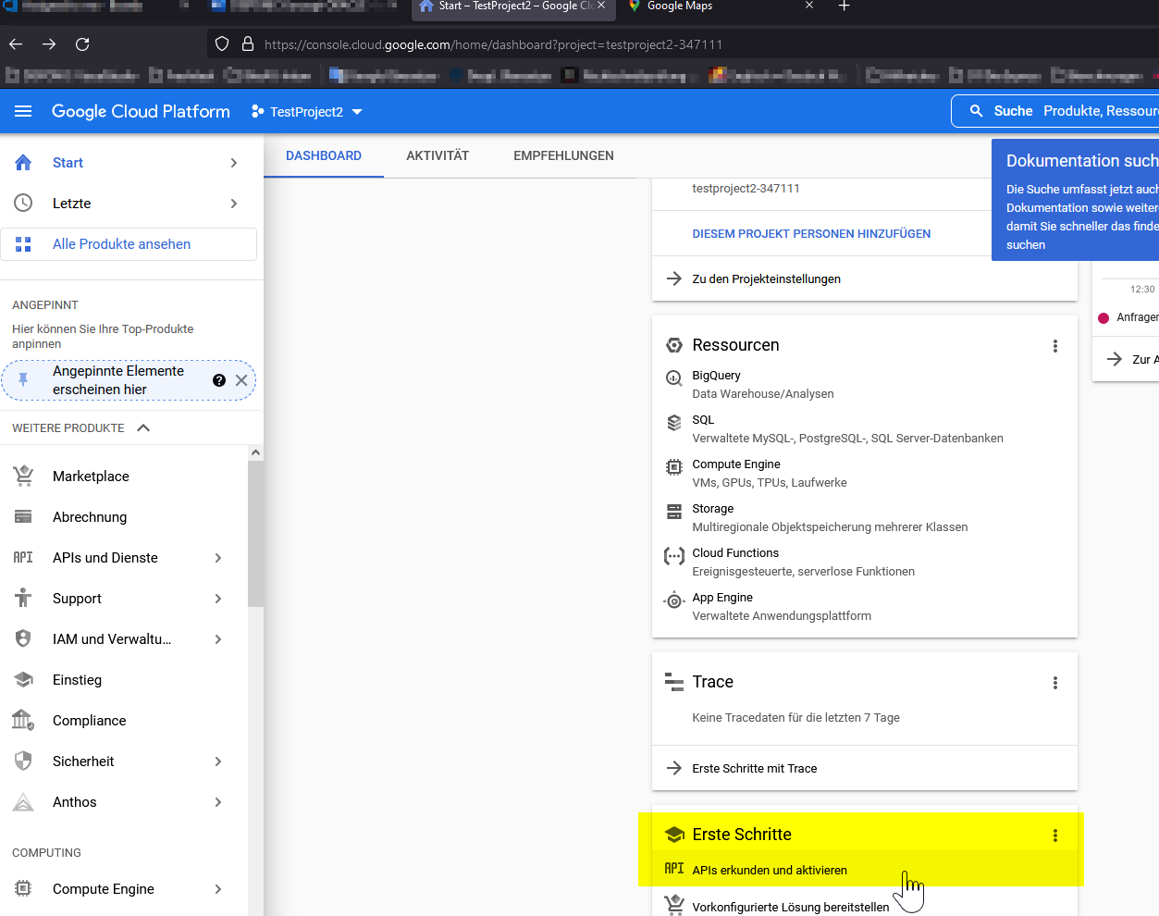Click the Support person icon

pyautogui.click(x=23, y=599)
